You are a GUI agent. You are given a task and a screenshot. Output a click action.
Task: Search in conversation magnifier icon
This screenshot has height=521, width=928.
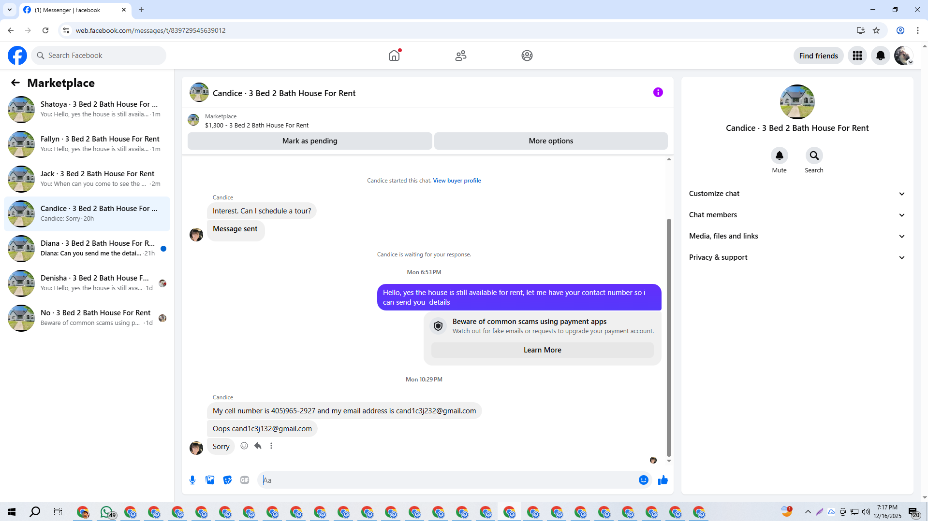tap(814, 155)
